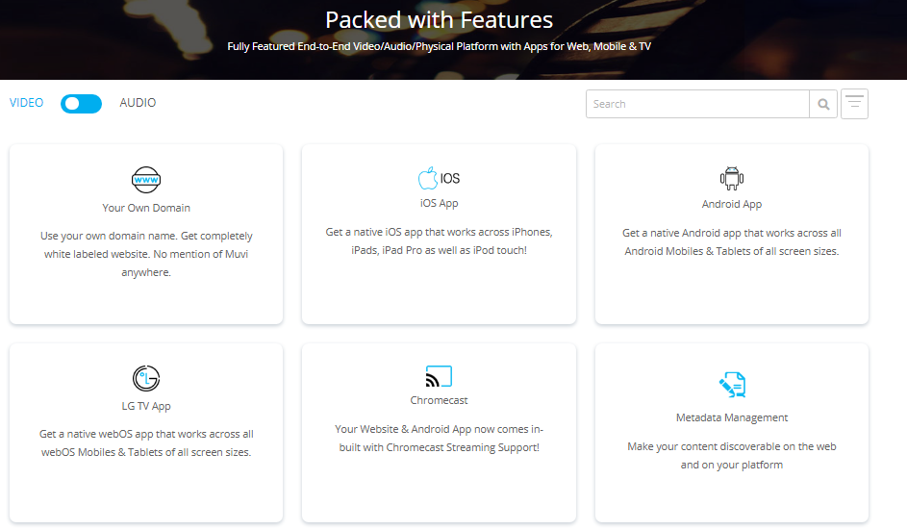
Task: Open the Chromecast title link
Action: click(439, 400)
